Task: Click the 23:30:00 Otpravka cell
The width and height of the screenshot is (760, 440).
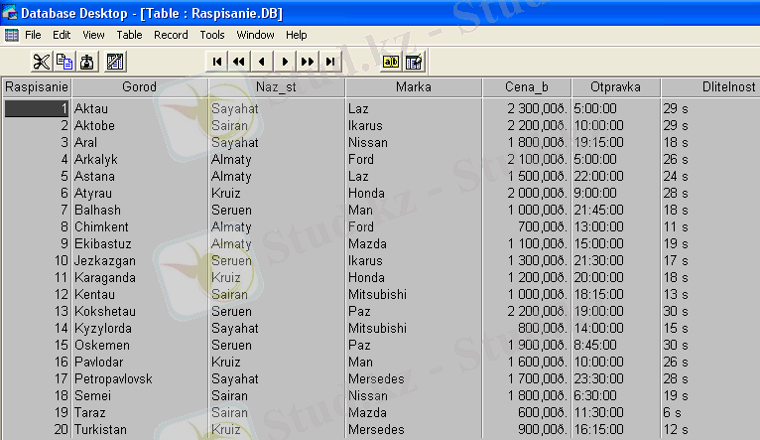Action: pos(615,378)
